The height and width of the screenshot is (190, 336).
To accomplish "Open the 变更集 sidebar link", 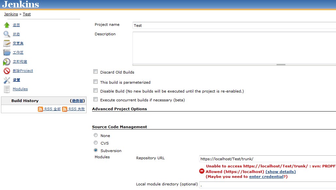I will tap(18, 43).
